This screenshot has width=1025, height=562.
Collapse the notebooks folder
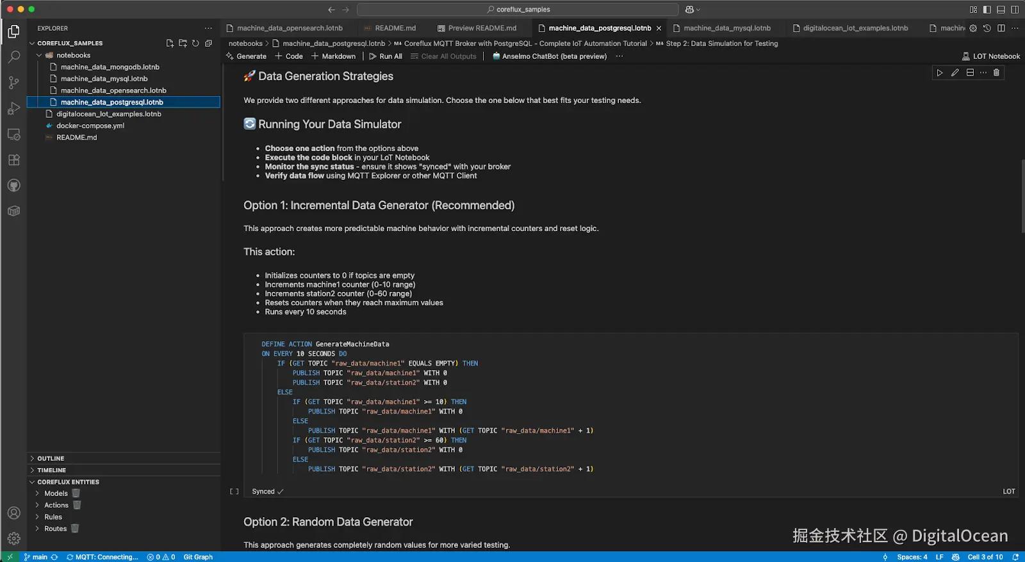tap(39, 55)
